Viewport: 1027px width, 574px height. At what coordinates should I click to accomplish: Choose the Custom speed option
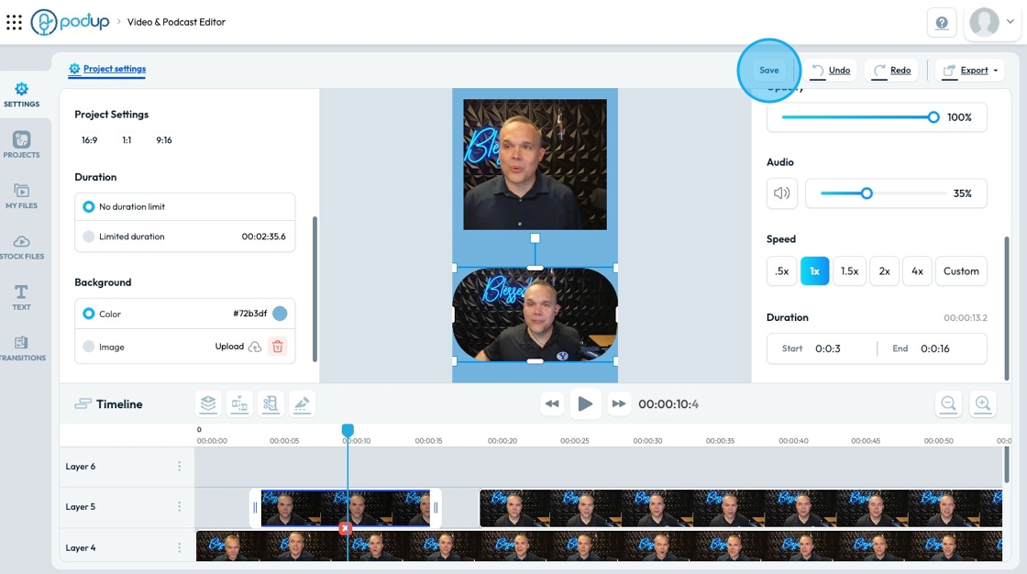pyautogui.click(x=961, y=271)
